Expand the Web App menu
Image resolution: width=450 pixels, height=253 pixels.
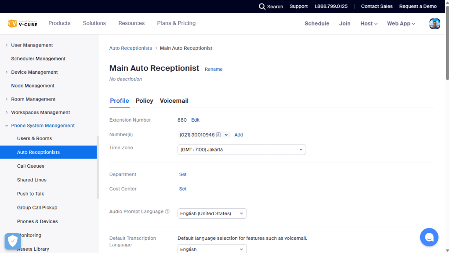coord(401,24)
